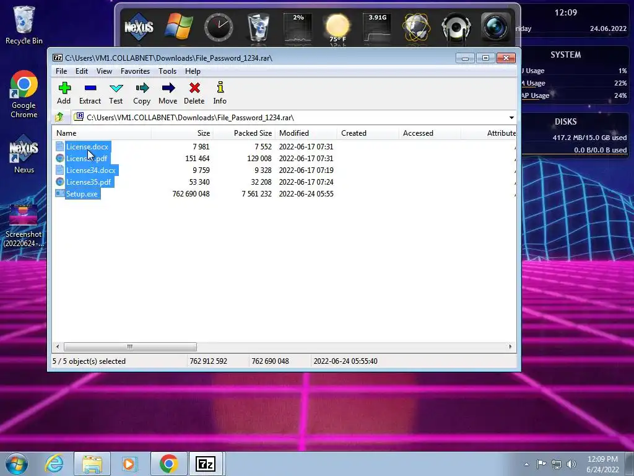
Task: Click the Action Center flag tray icon
Action: click(541, 464)
